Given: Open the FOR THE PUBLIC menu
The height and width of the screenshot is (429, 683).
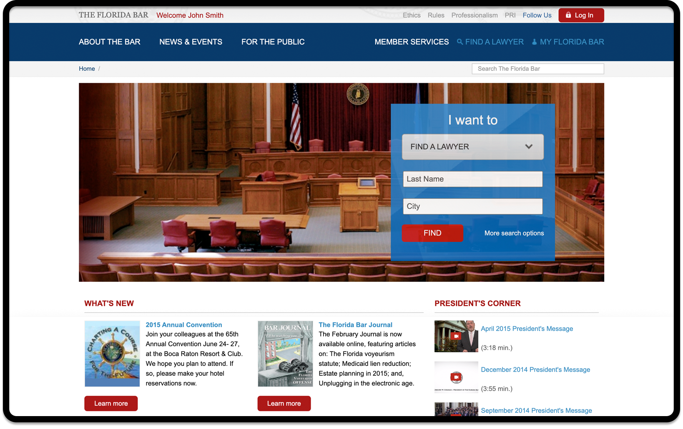Looking at the screenshot, I should point(273,42).
